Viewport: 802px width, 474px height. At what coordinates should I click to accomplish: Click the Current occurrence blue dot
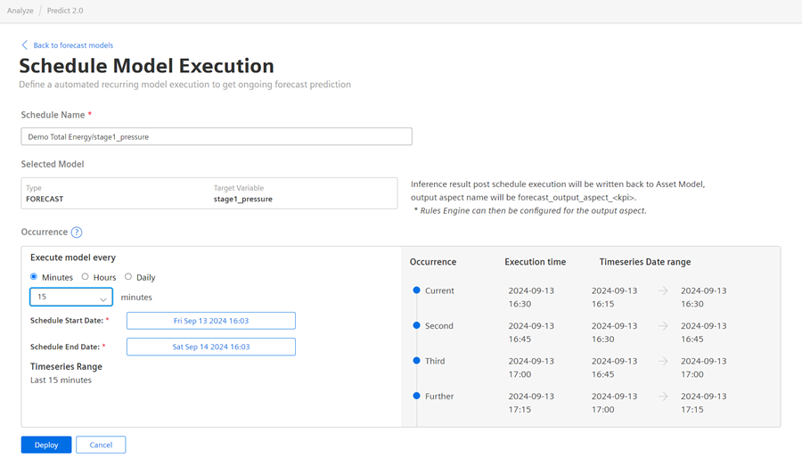click(x=416, y=290)
